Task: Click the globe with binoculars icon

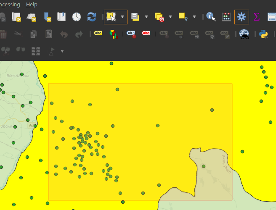Action: pos(244,34)
